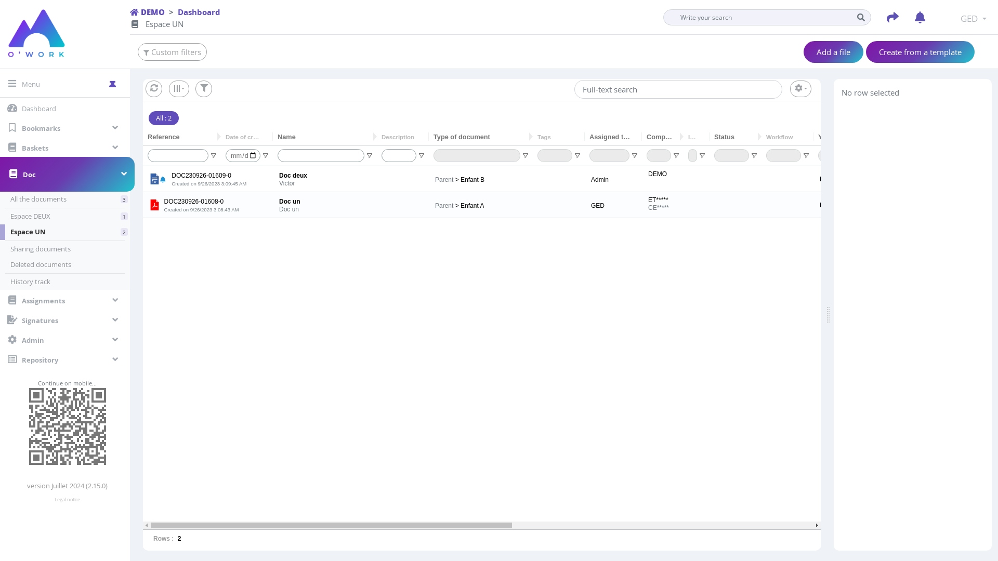This screenshot has height=561, width=998.
Task: Click the refresh grid icon
Action: [154, 89]
